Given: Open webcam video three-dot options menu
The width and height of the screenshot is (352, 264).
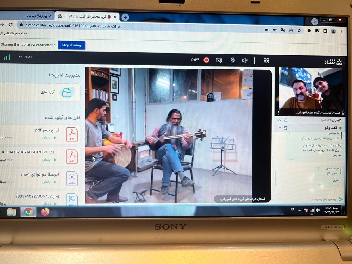Looking at the screenshot, I should tap(278, 113).
